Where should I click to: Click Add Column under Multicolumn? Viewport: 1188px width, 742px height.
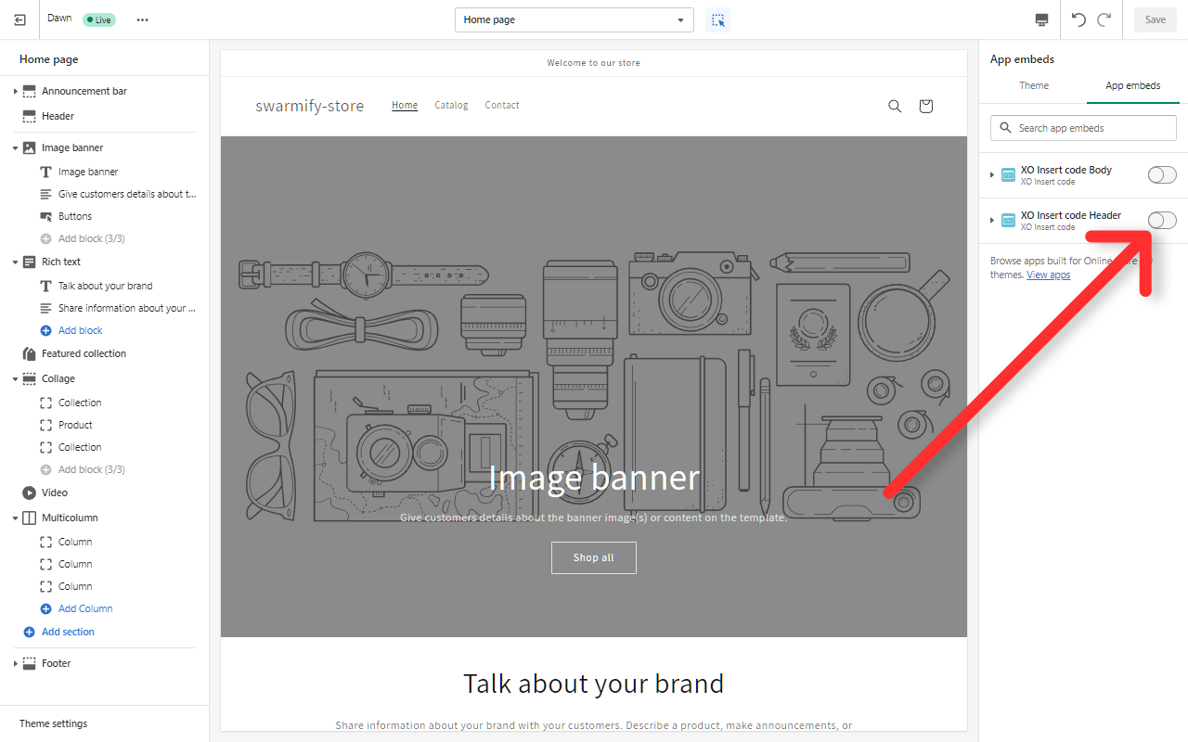pyautogui.click(x=85, y=608)
